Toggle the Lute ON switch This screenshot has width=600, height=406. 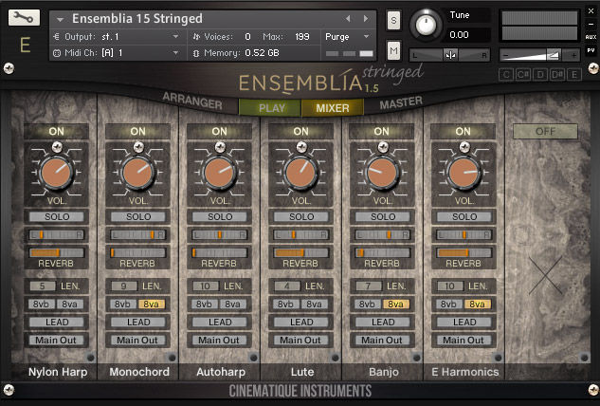point(300,131)
